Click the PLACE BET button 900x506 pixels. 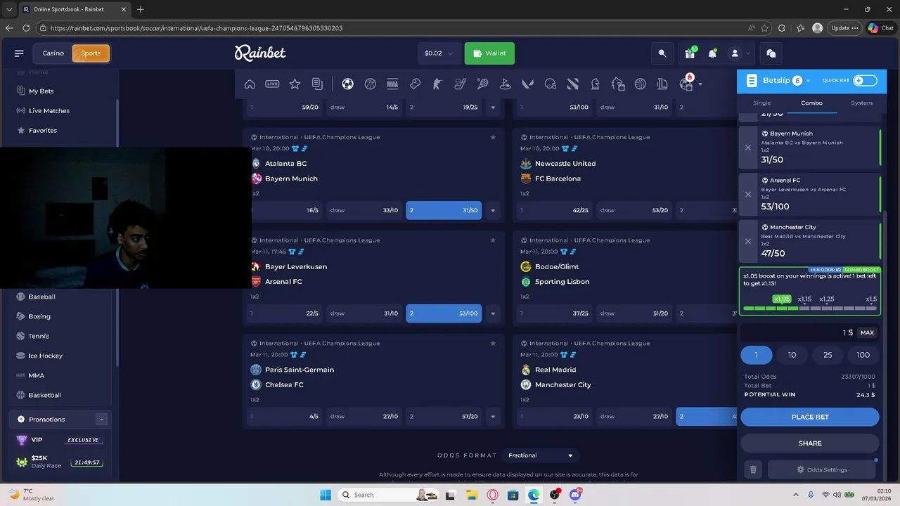810,417
